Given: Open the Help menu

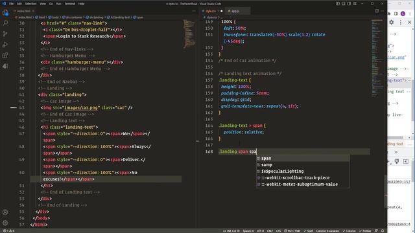Looking at the screenshot, I should point(81,4).
